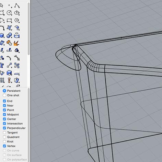Choose the Trim tool icon
The height and width of the screenshot is (162, 162).
2,50
